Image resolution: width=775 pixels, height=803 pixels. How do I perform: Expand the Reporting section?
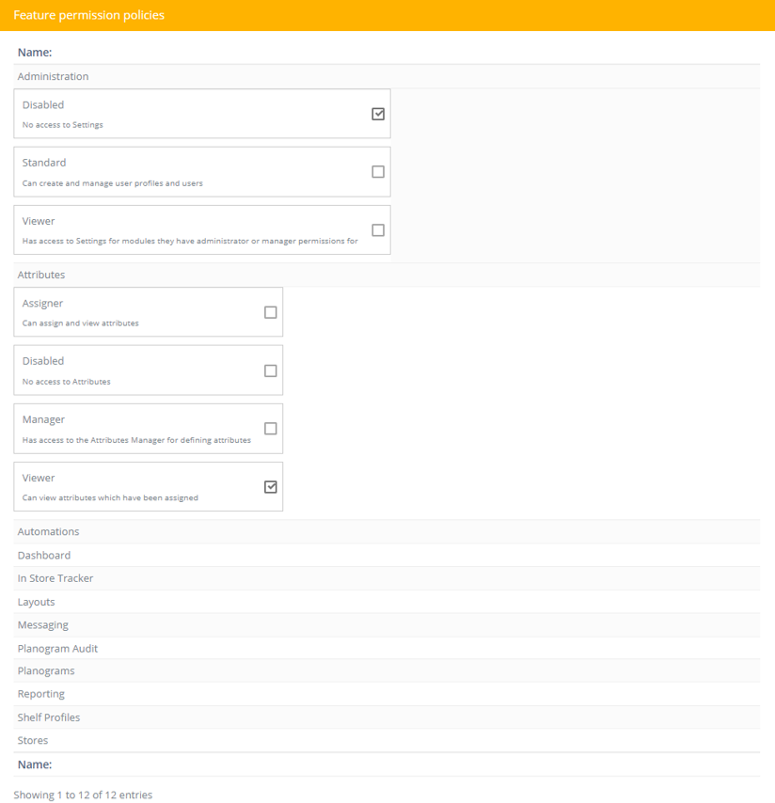tap(387, 694)
